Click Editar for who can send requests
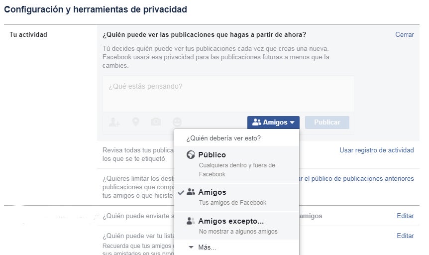The height and width of the screenshot is (255, 429). pos(405,216)
